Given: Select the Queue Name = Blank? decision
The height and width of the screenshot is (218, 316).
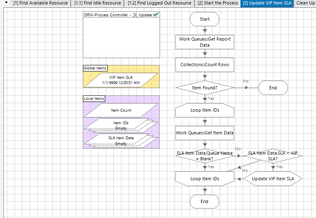Looking at the screenshot, I should 205,156.
